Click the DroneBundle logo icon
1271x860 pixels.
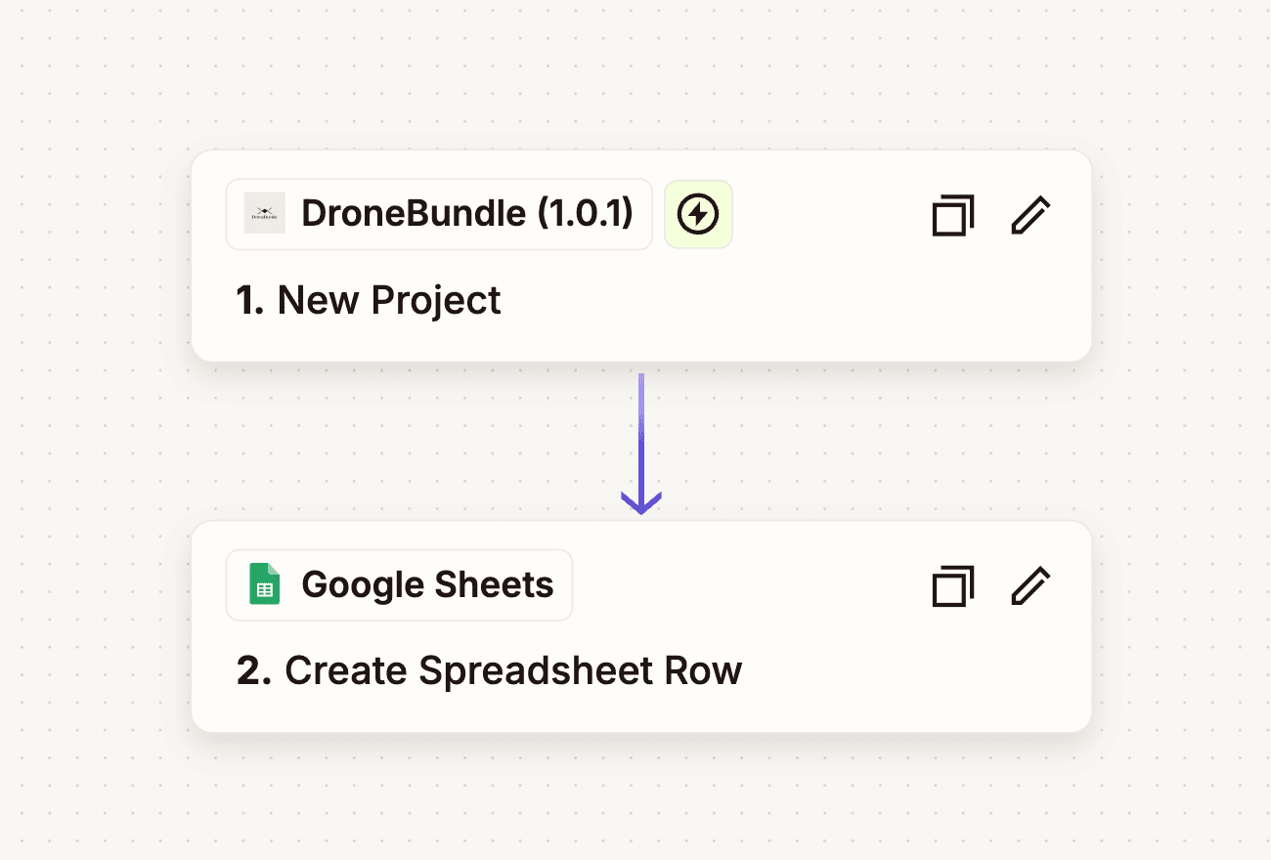pos(264,213)
